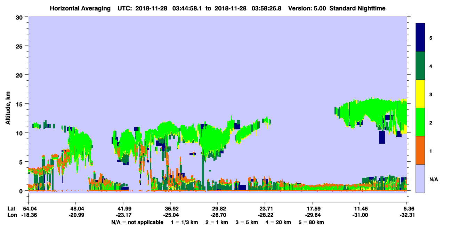Click the 30 km altitude tick label
Viewport: 452px width, 232px height.
coord(20,17)
